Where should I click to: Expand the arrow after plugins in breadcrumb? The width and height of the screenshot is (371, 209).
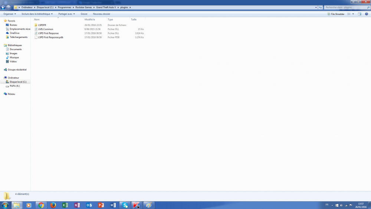pyautogui.click(x=130, y=7)
